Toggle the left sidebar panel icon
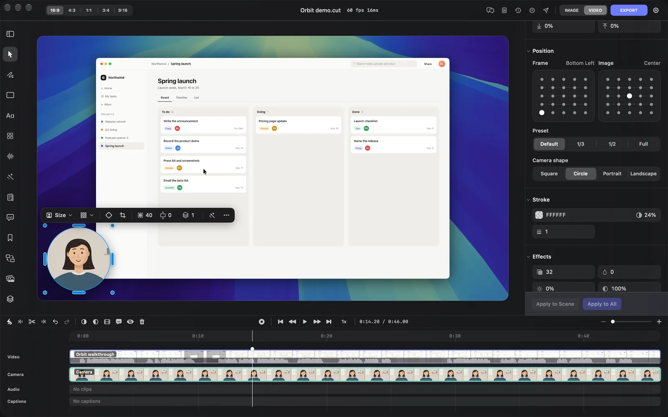The height and width of the screenshot is (417, 668). [10, 34]
